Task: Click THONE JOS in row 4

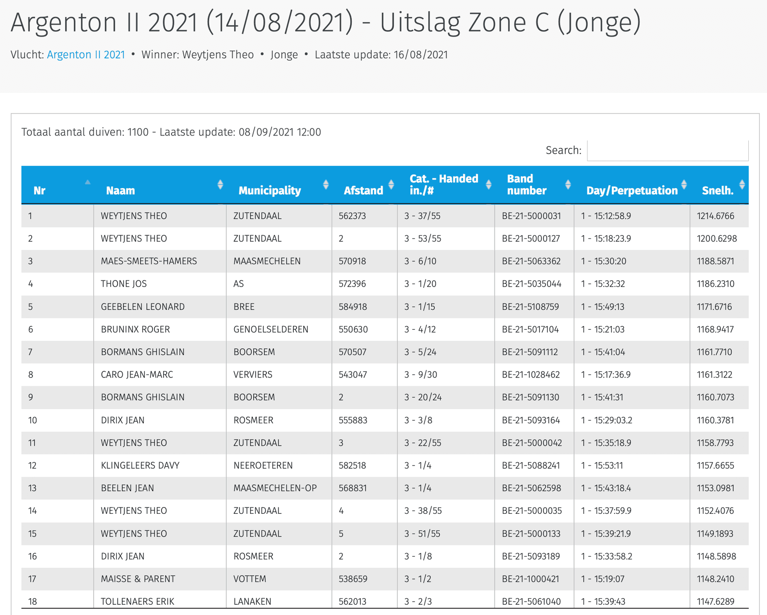Action: coord(124,284)
